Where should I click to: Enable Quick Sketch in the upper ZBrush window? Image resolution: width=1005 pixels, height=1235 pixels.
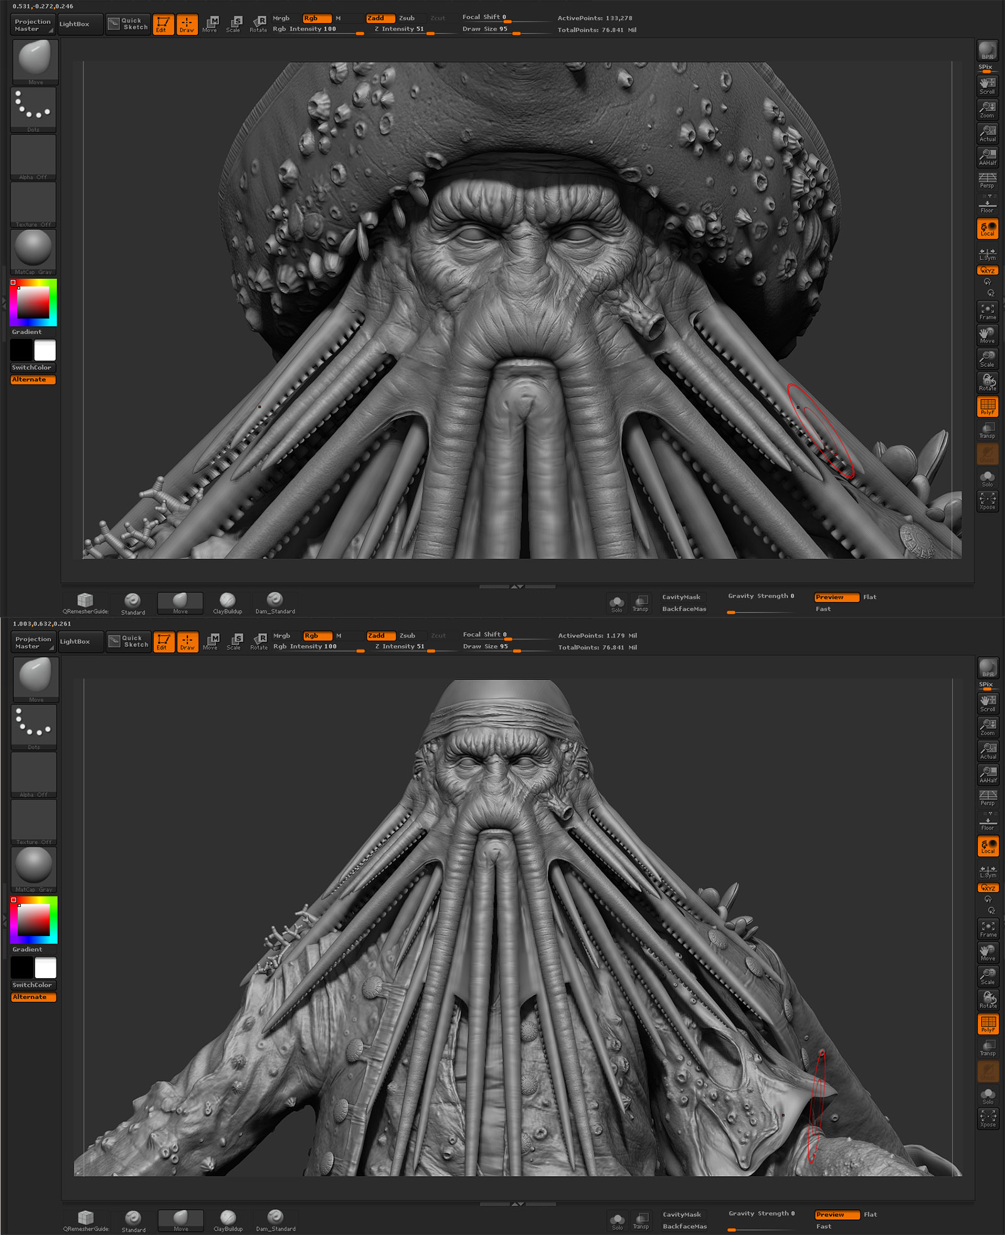[x=128, y=24]
